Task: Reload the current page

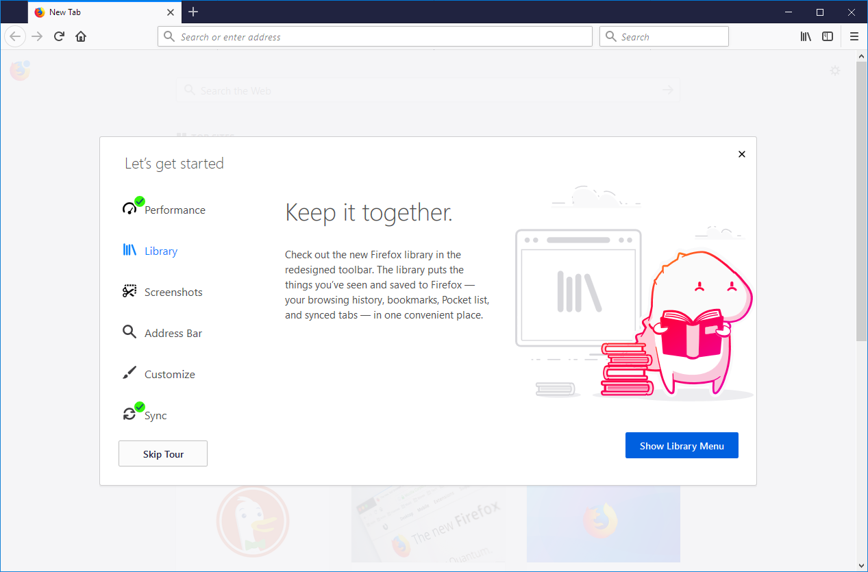Action: point(59,37)
